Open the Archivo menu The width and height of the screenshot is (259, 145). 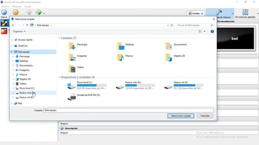pos(5,6)
